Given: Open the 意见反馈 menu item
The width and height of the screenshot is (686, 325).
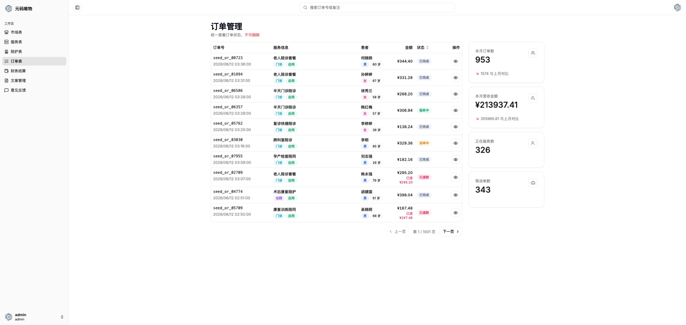Looking at the screenshot, I should coord(34,90).
